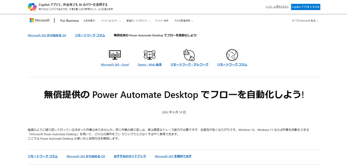Image resolution: width=347 pixels, height=165 pixels.
Task: Expand すべての Microsoft 製品 dropdown
Action: (305, 21)
